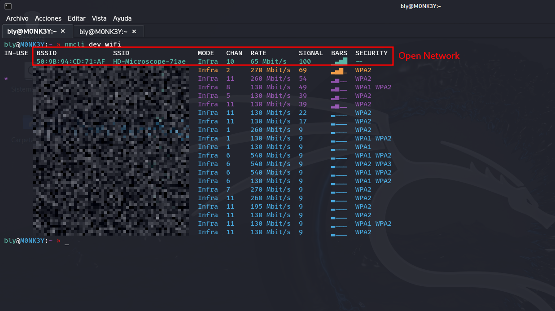Open the Archivo menu
The height and width of the screenshot is (311, 555).
[17, 18]
